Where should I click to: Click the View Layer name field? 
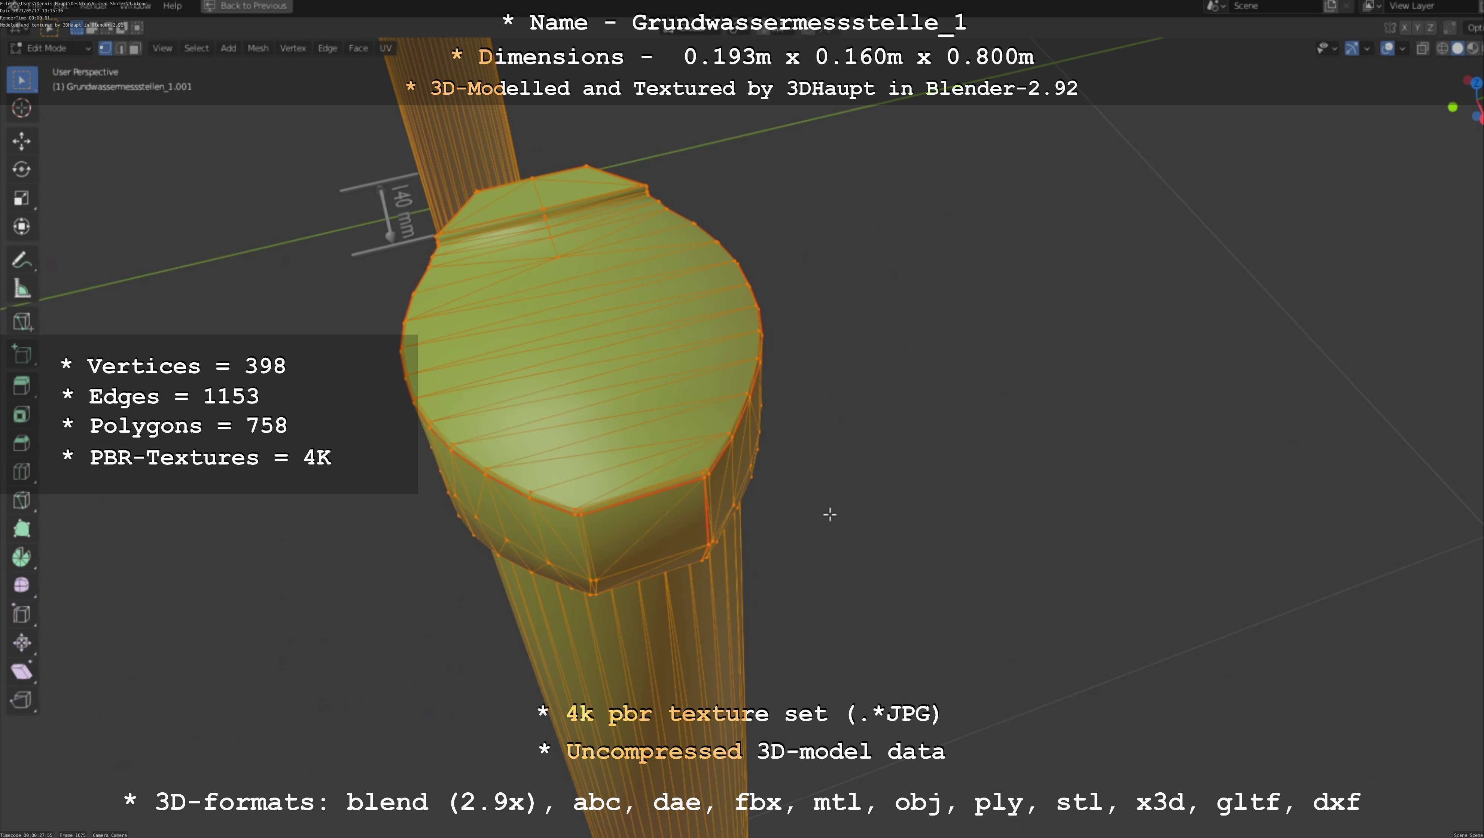coord(1431,6)
